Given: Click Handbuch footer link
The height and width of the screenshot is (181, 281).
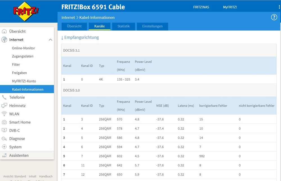Looking at the screenshot, I should tap(46, 176).
